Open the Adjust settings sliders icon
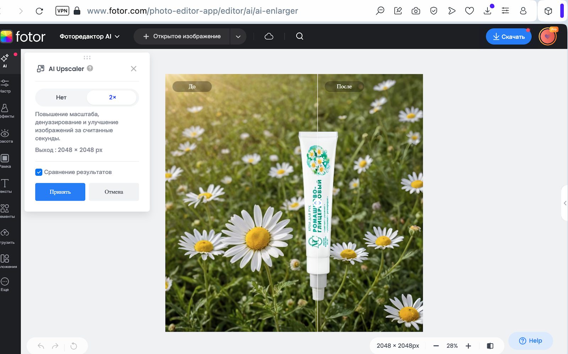The width and height of the screenshot is (568, 354). pyautogui.click(x=5, y=86)
